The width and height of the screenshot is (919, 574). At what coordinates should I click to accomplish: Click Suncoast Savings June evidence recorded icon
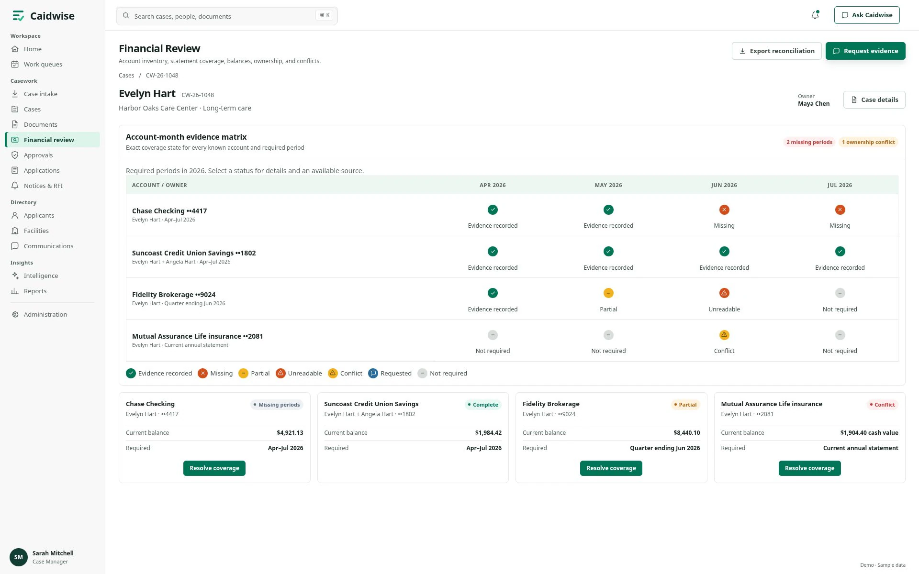(724, 251)
